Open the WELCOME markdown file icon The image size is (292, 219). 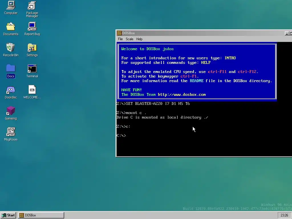32,92
